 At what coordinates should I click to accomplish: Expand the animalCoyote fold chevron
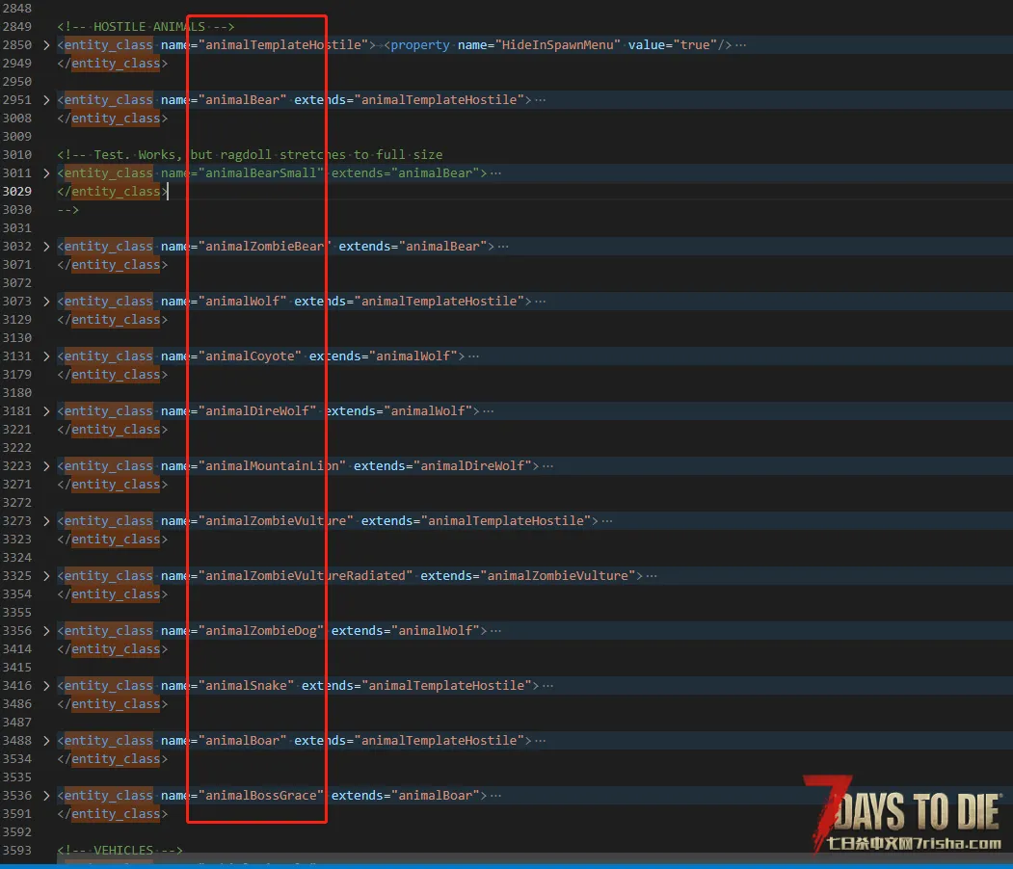click(45, 356)
